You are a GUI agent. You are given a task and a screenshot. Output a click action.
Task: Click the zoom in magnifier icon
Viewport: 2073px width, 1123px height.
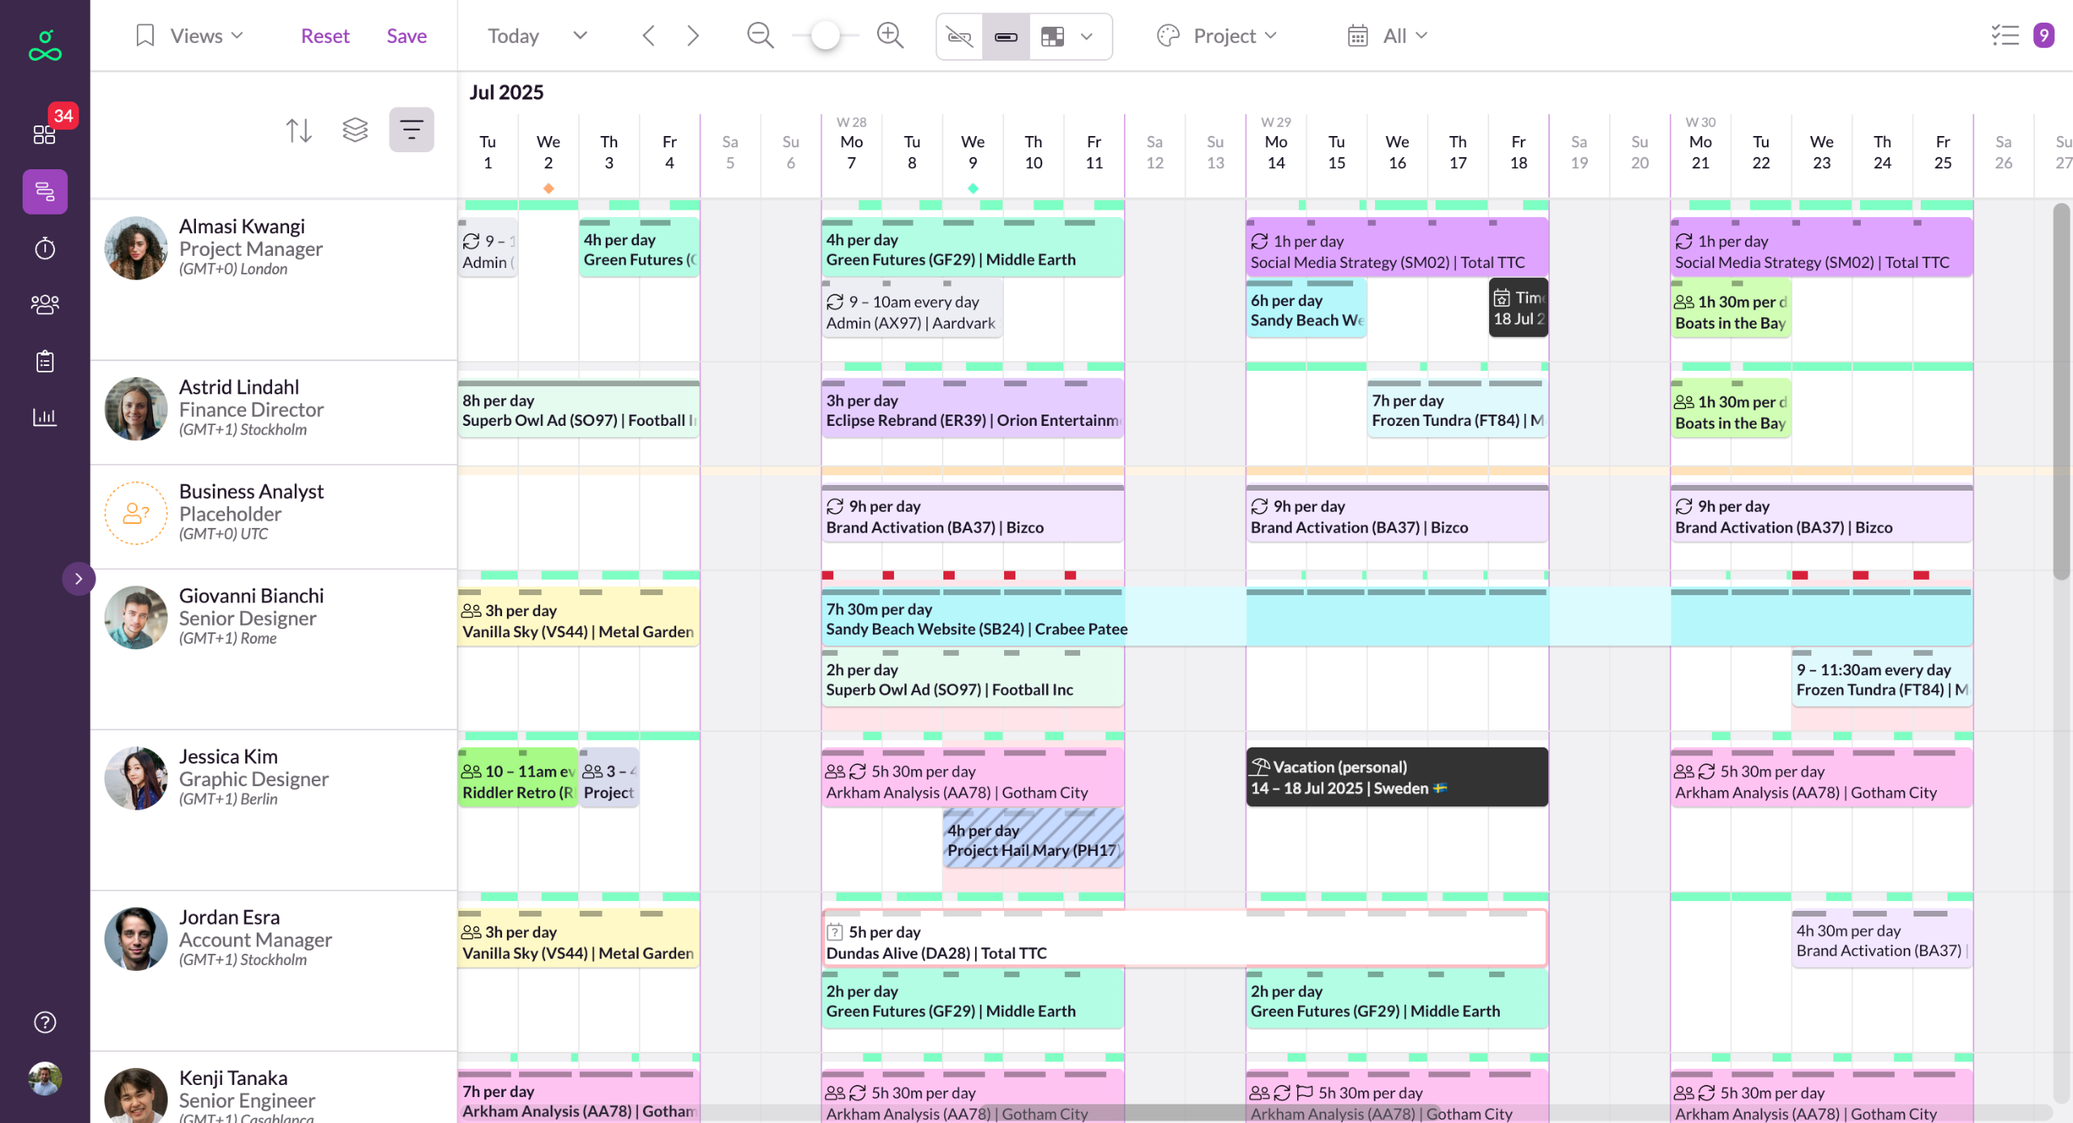pyautogui.click(x=890, y=36)
